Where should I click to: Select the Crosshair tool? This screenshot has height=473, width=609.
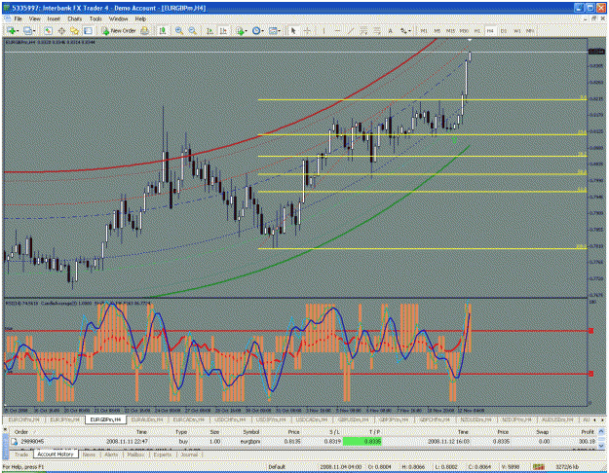pos(307,30)
